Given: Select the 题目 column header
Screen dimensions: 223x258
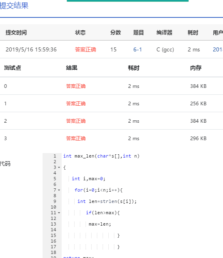Looking at the screenshot, I should click(x=139, y=32).
